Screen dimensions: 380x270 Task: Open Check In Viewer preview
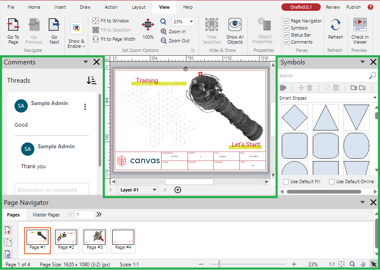[x=360, y=25]
